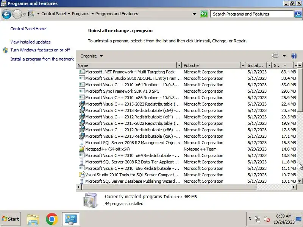This screenshot has height=227, width=303.
Task: Open the address bar history dropdown
Action: 194,14
